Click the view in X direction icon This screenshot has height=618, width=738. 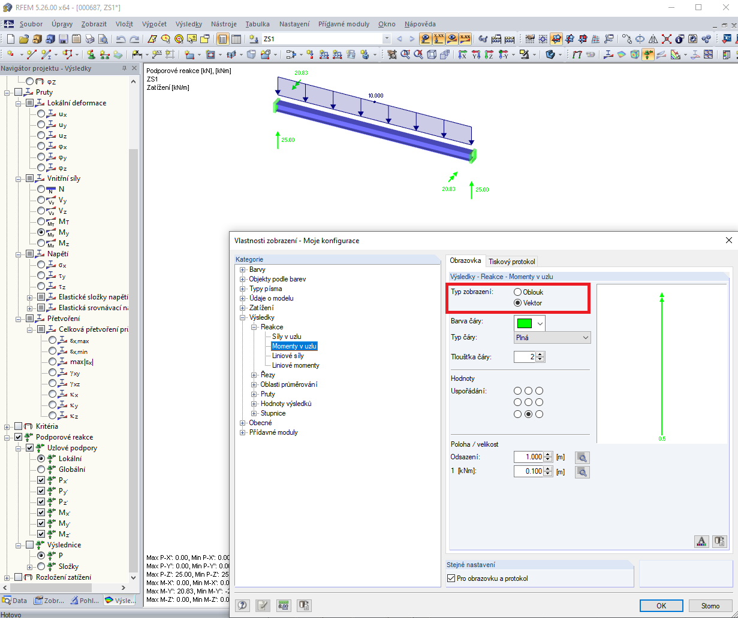(x=463, y=54)
